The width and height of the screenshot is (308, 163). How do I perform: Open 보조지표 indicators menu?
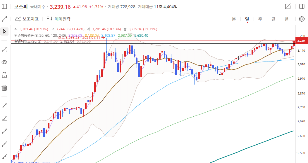(x=27, y=19)
